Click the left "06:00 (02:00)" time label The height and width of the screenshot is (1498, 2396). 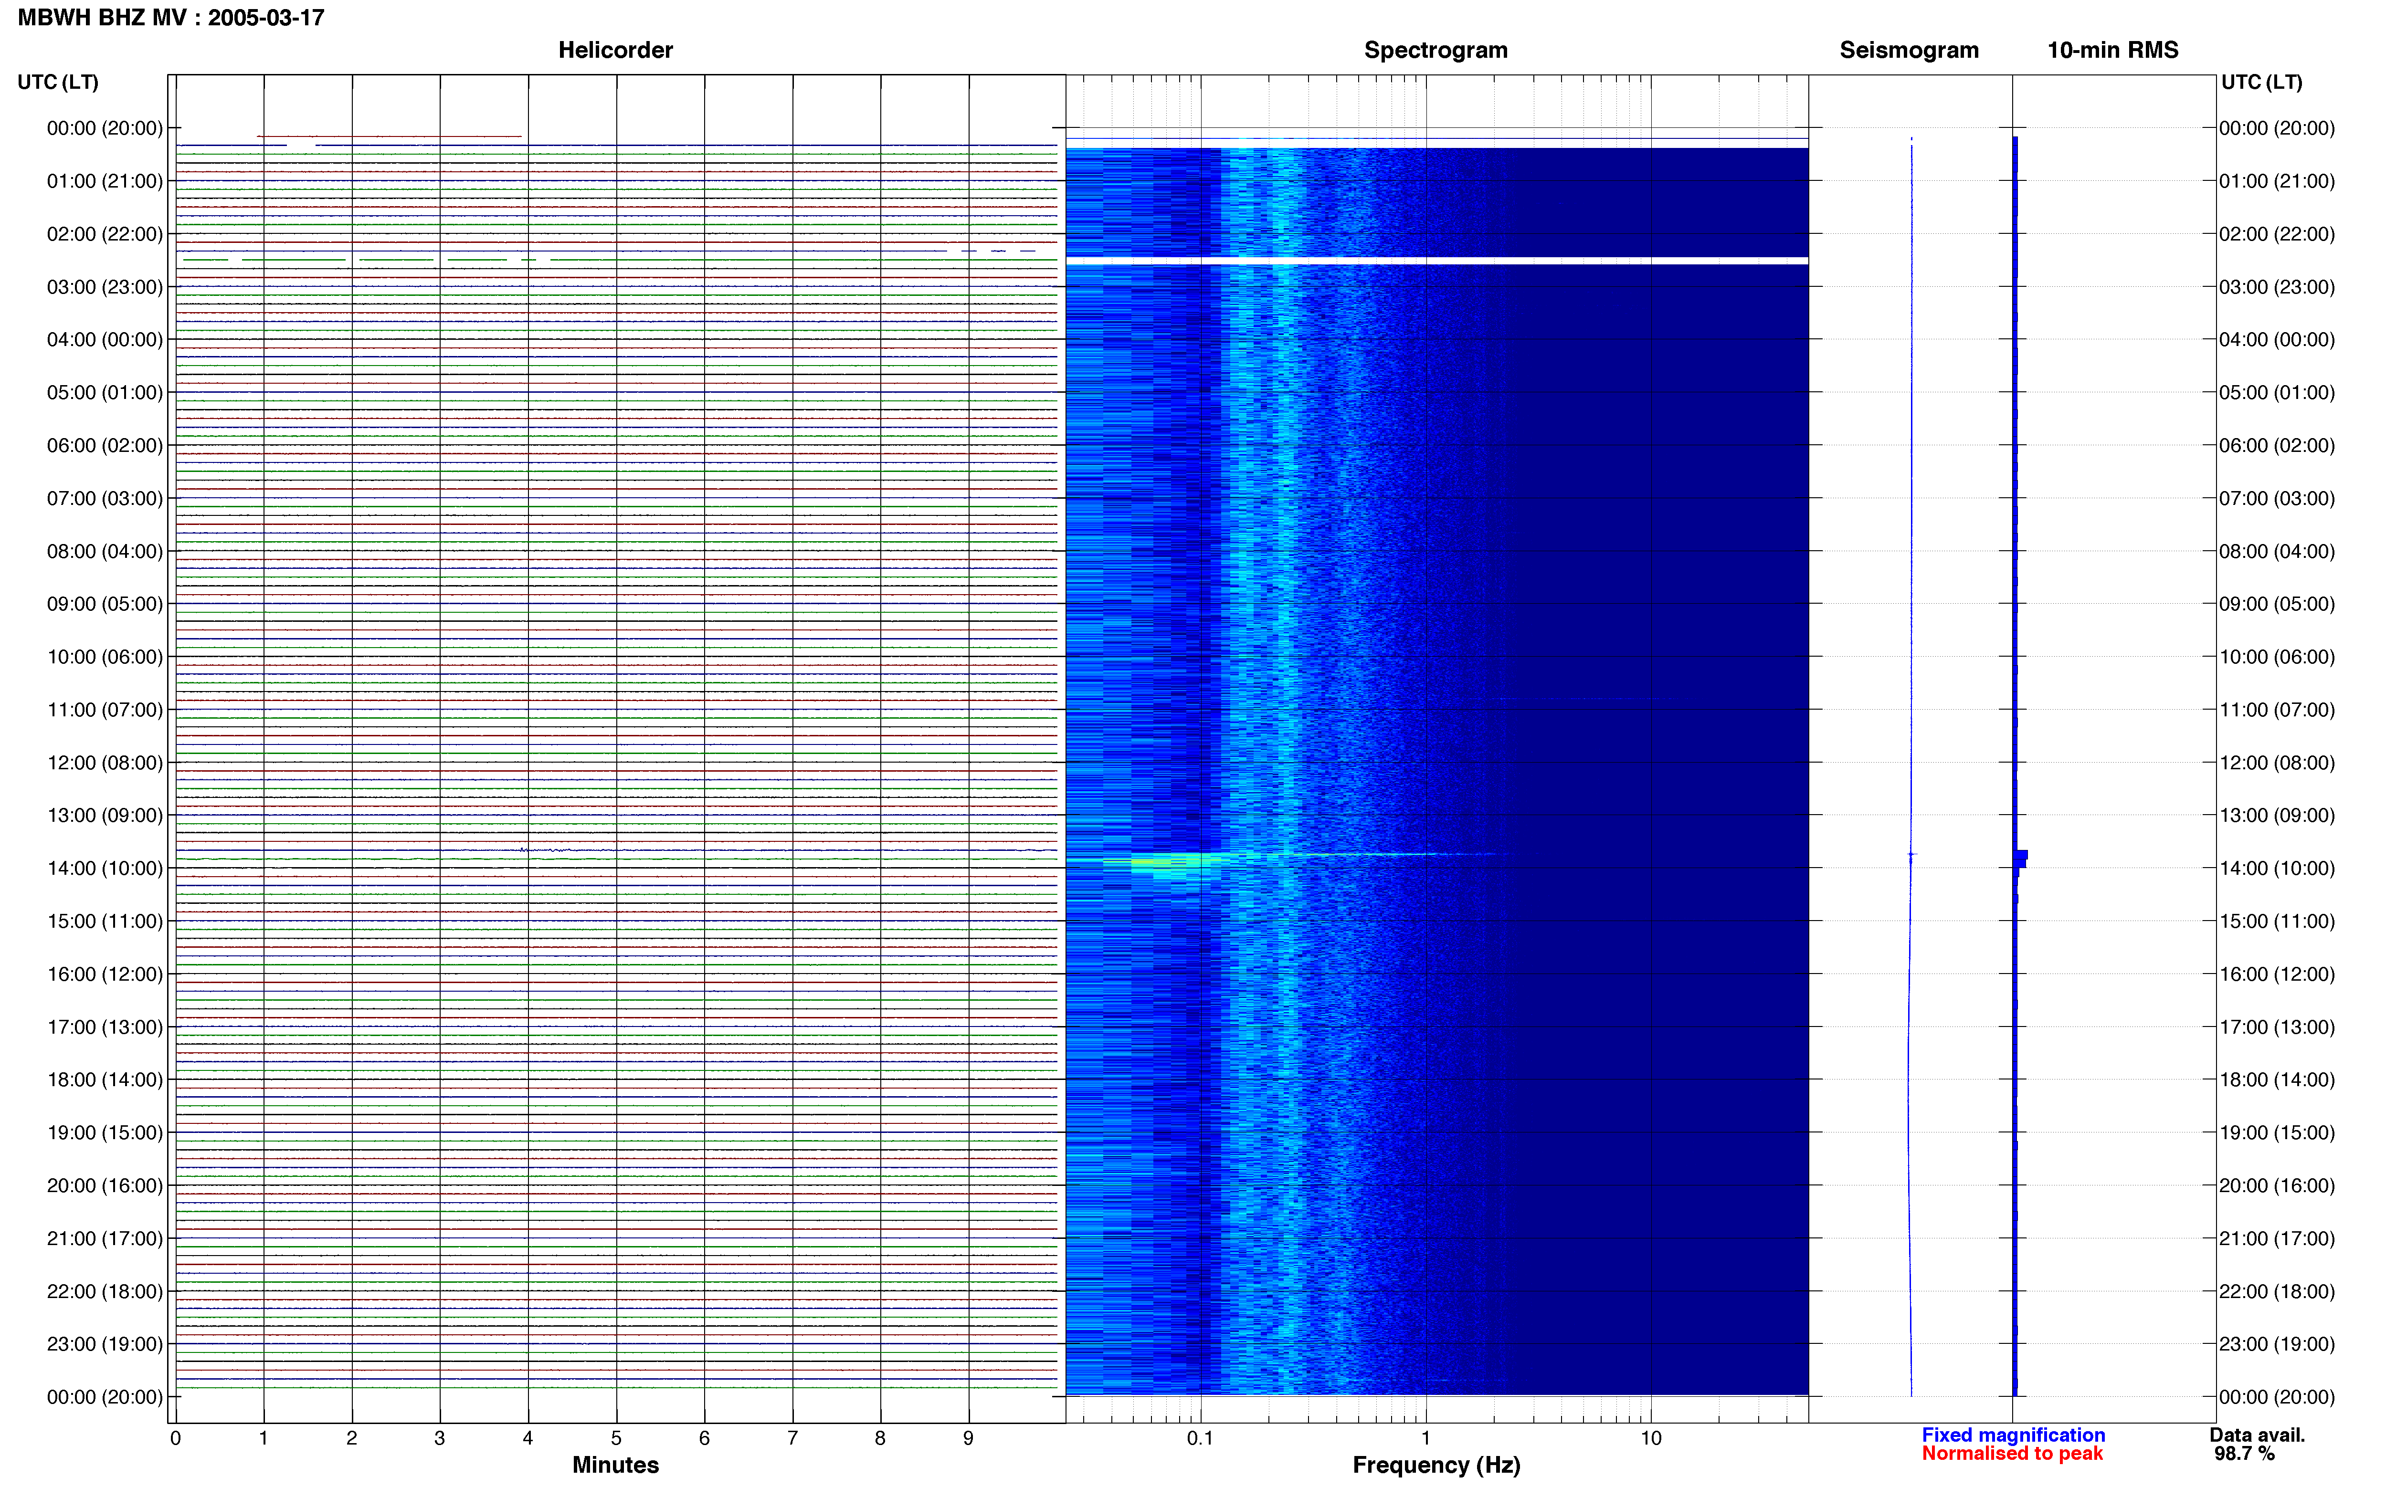tap(104, 446)
